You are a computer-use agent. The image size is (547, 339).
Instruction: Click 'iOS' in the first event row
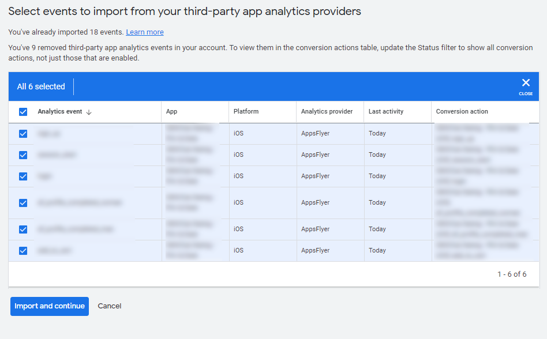click(239, 133)
